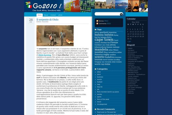Open the 46664 blogroll link
This screenshot has width=172, height=115.
130,48
